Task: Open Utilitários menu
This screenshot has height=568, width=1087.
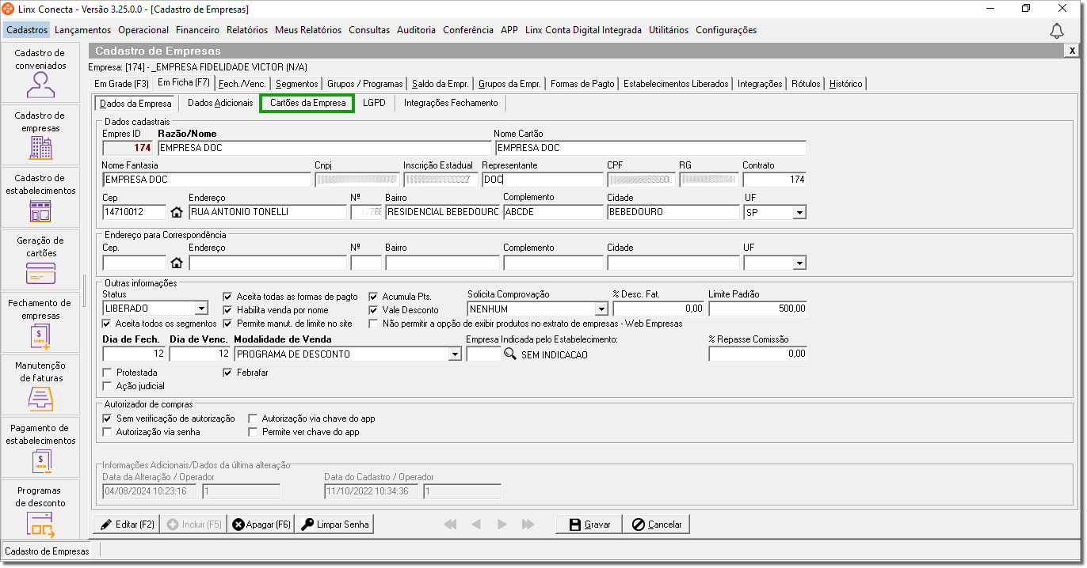Action: pos(669,30)
